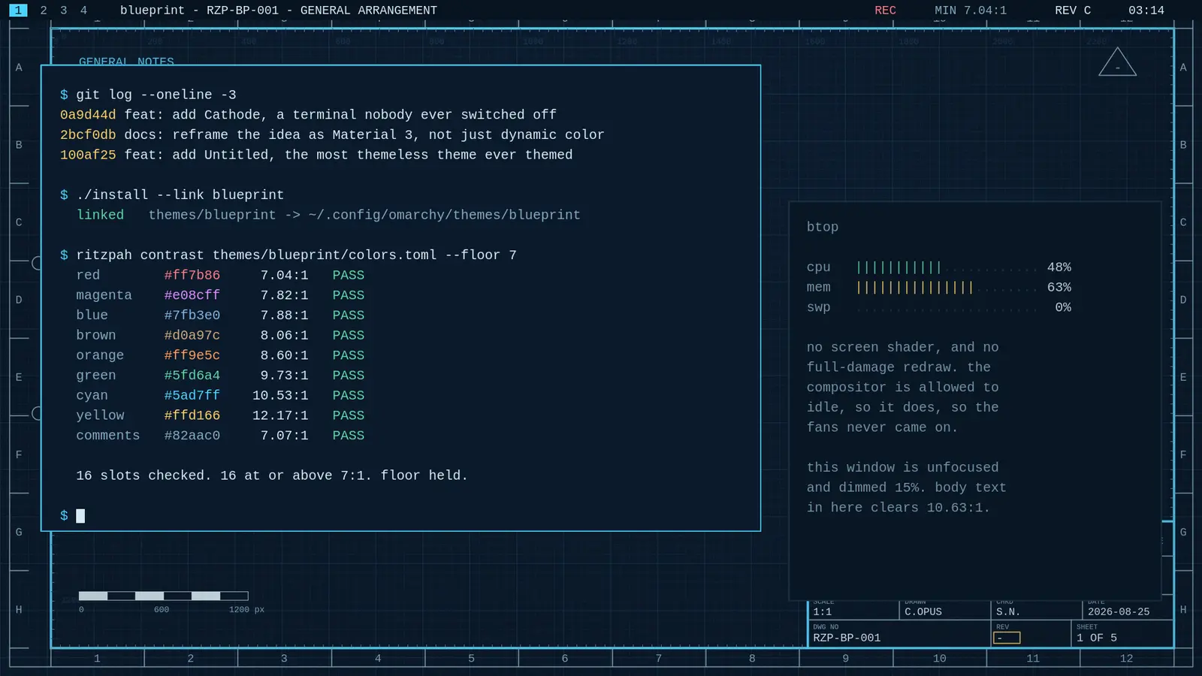Screen dimensions: 1202x676
Task: Select comments hex value #82aac0
Action: [x=192, y=436]
